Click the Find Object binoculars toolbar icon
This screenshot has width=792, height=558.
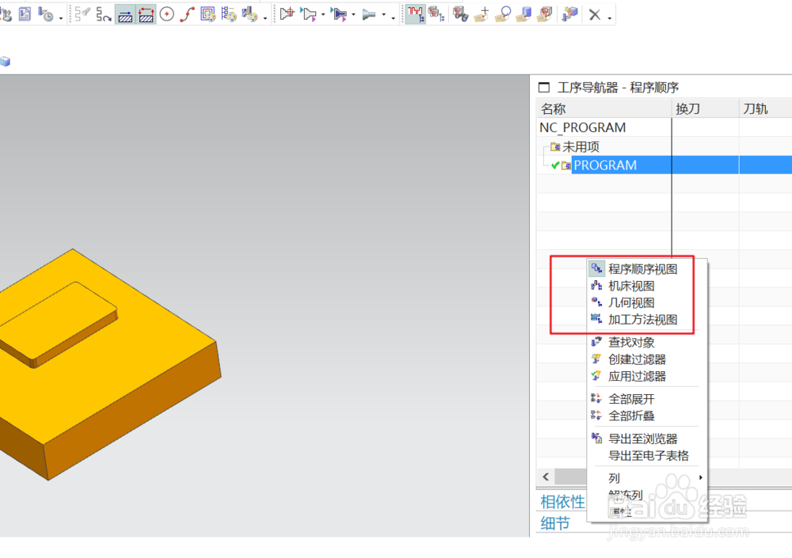click(459, 13)
